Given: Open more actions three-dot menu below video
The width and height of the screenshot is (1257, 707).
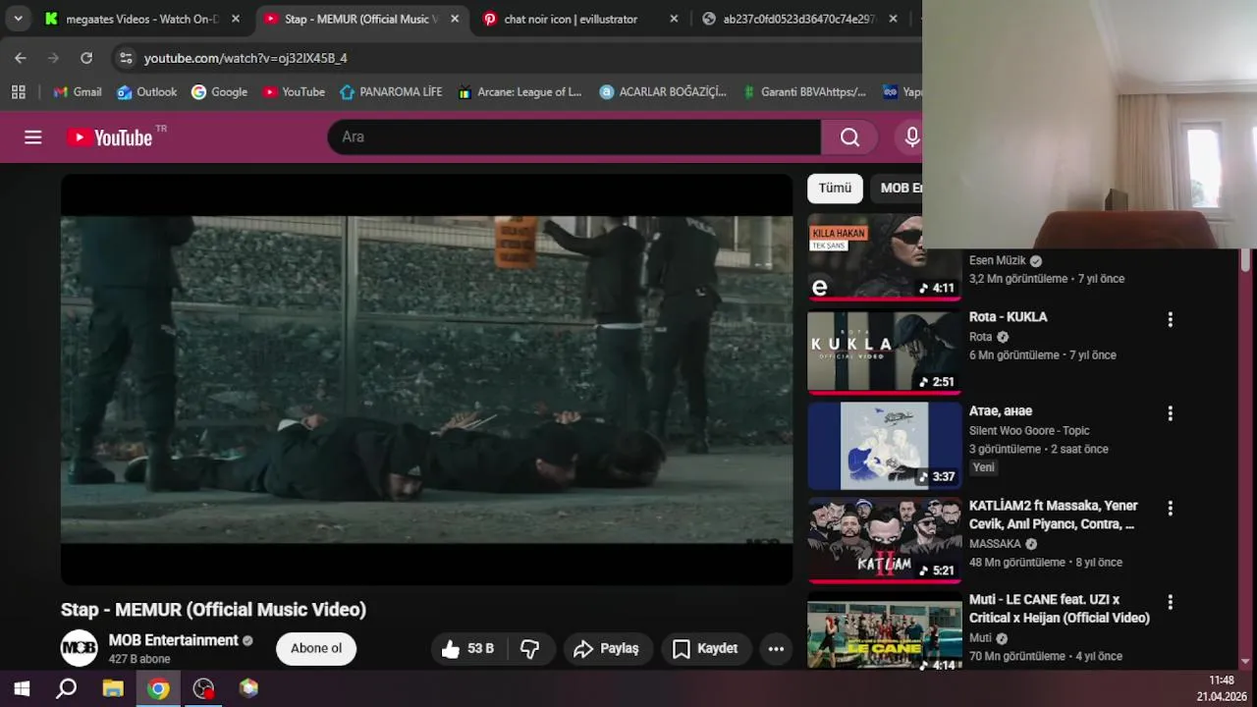Looking at the screenshot, I should 776,648.
